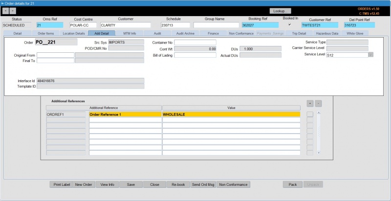Open the Non Conformance tab
391x201 pixels.
coord(241,33)
